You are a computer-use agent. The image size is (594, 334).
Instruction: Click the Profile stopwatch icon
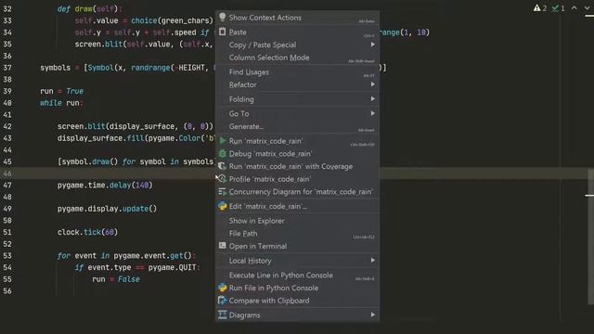(x=223, y=179)
